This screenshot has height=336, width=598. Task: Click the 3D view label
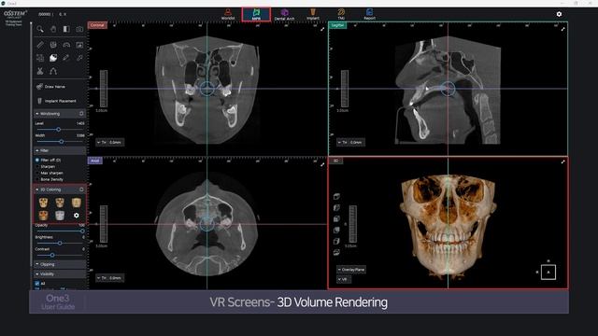tap(335, 161)
